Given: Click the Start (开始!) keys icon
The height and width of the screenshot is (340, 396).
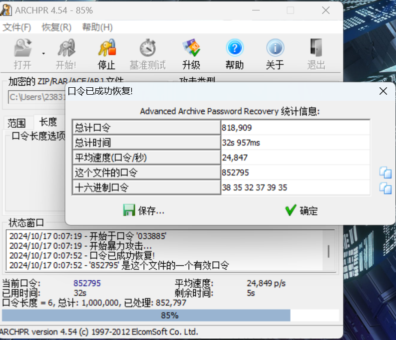Looking at the screenshot, I should point(66,48).
